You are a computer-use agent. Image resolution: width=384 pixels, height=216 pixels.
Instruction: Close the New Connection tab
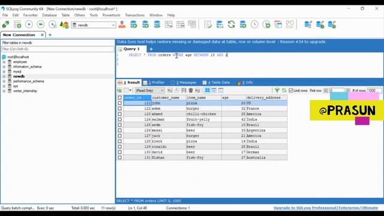pyautogui.click(x=42, y=35)
